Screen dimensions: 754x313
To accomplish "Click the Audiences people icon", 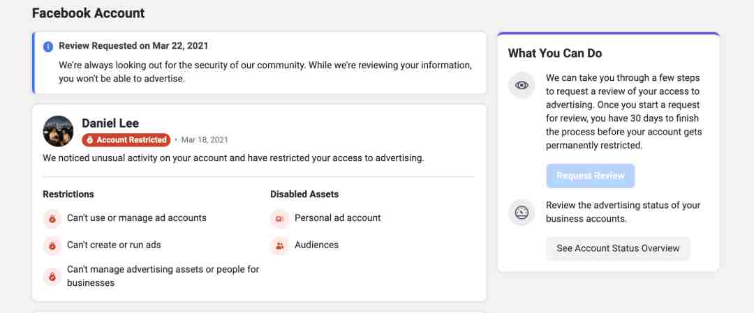I will click(x=279, y=246).
